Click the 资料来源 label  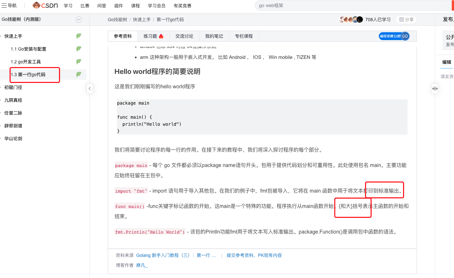tap(125, 255)
